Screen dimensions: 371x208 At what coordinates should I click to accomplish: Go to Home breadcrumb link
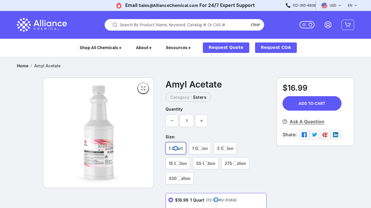(22, 66)
